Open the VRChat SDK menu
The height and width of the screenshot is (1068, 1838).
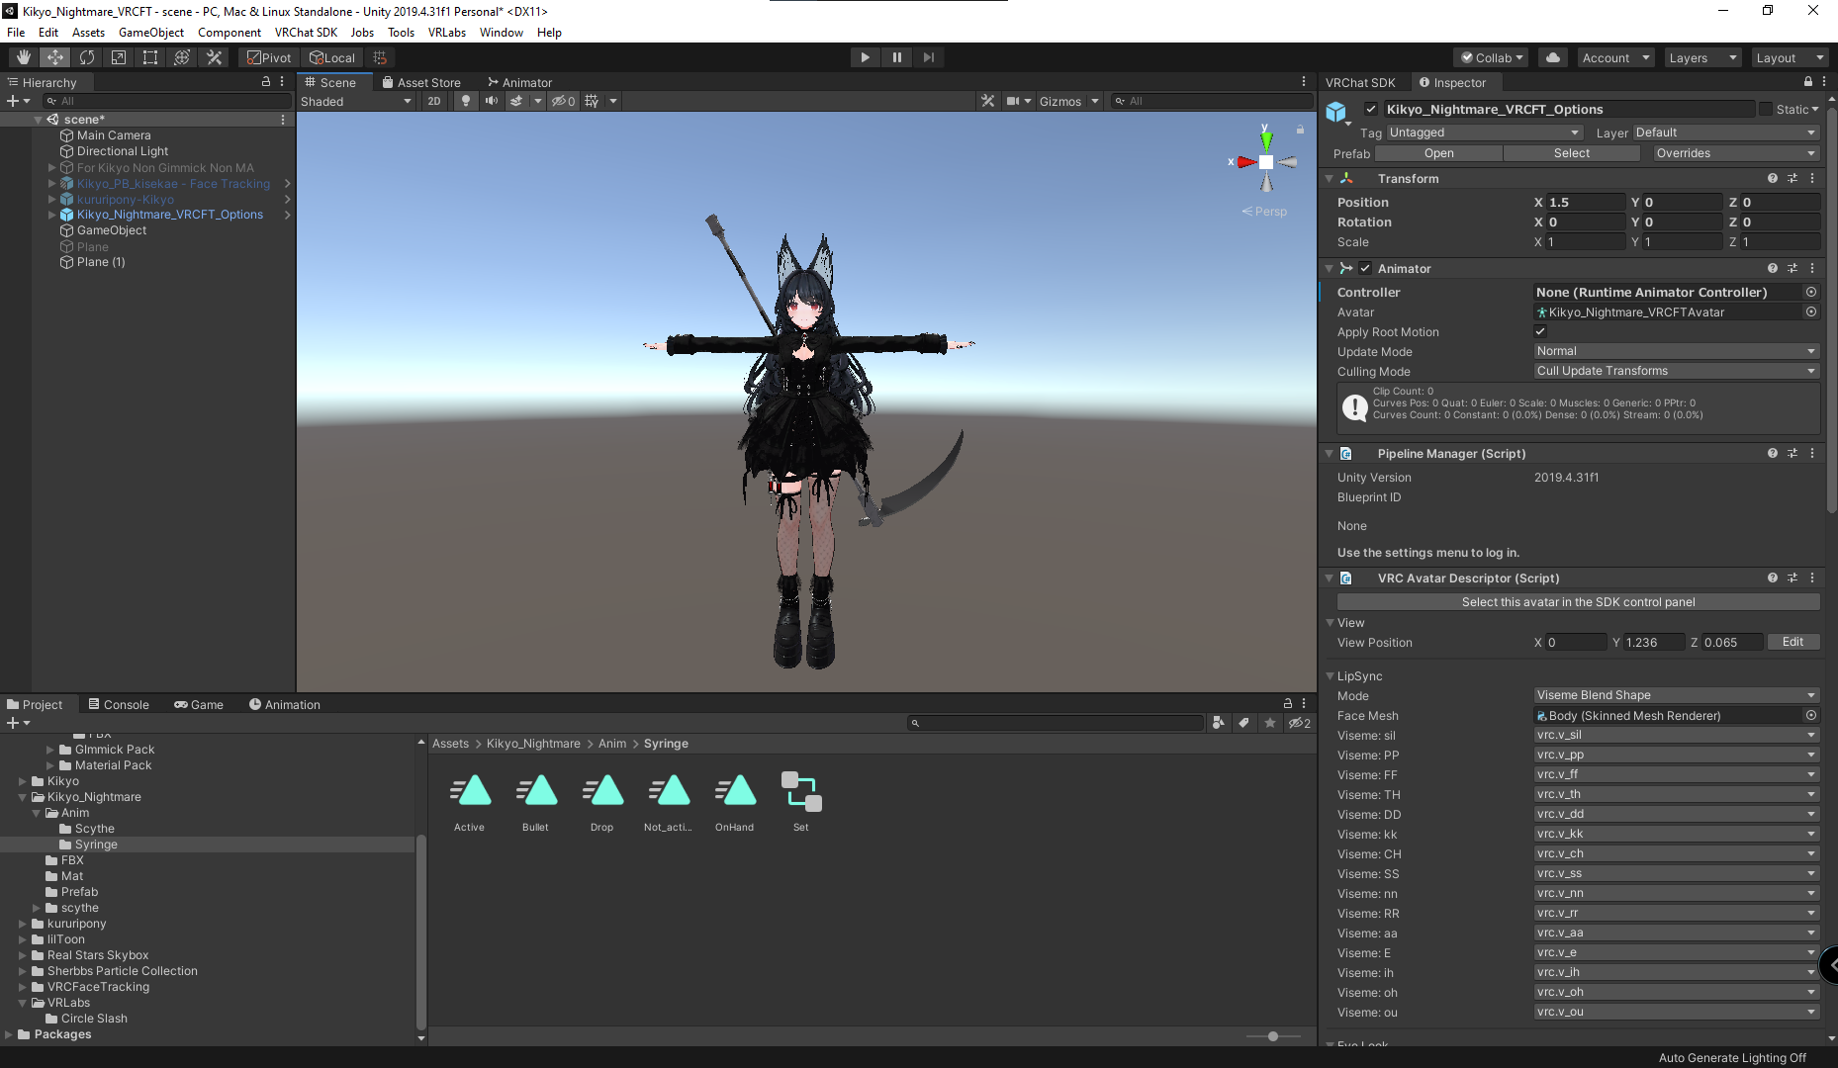point(306,33)
